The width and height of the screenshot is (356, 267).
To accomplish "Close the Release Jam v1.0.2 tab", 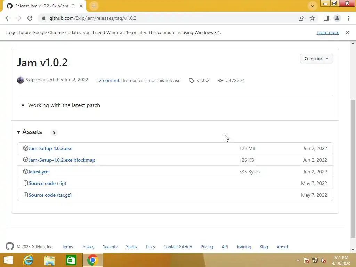I will [x=81, y=6].
